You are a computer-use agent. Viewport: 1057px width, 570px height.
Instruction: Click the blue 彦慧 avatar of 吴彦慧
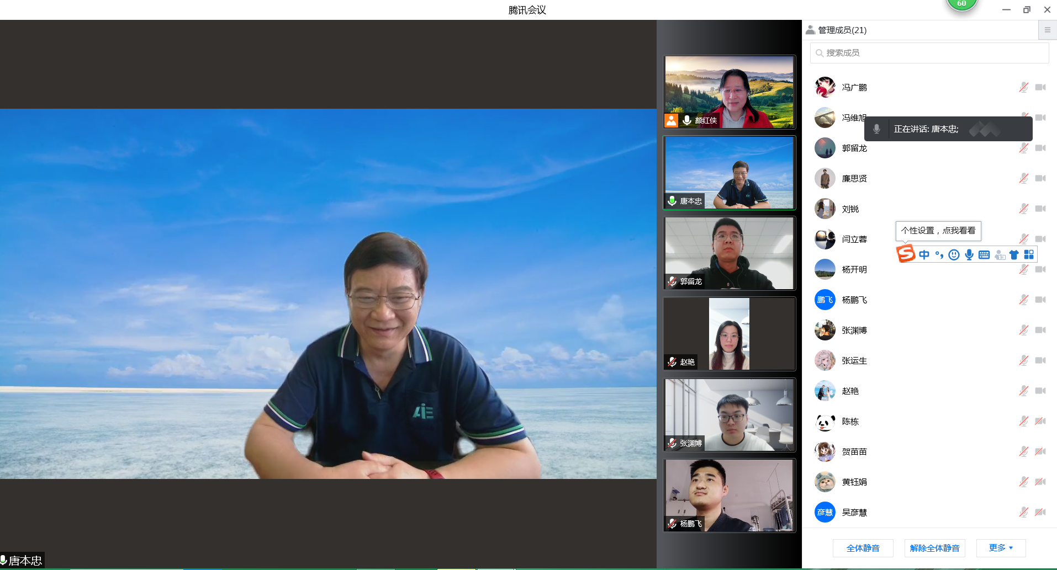(x=825, y=512)
